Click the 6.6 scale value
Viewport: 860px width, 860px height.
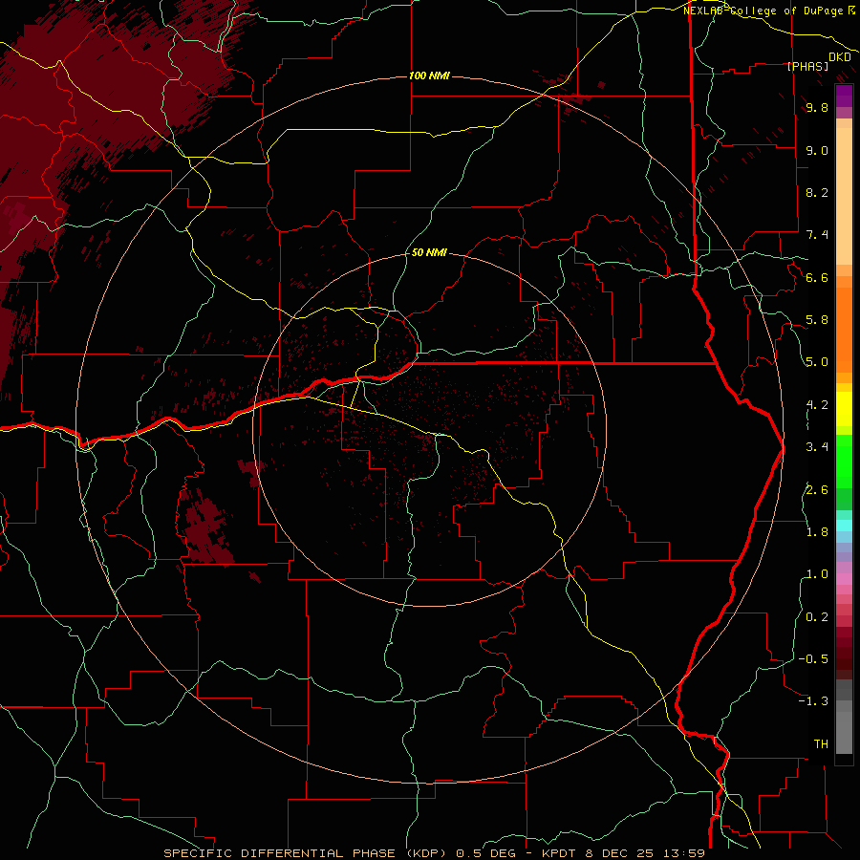point(817,277)
